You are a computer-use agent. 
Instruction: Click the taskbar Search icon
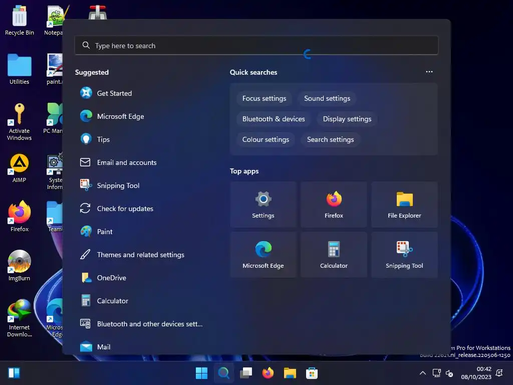224,373
